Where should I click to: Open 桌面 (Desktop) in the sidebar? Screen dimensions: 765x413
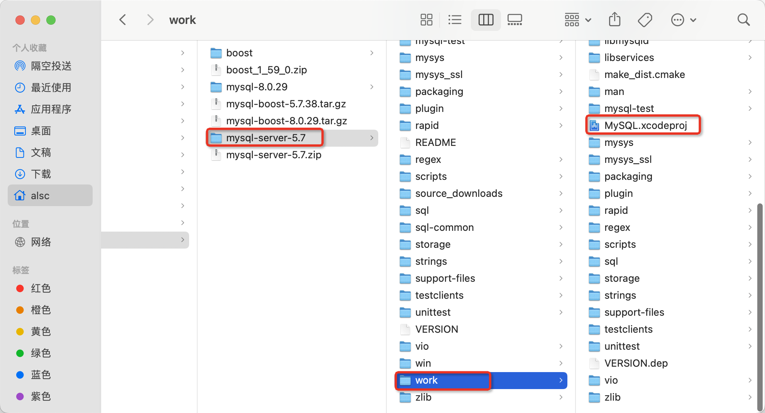pyautogui.click(x=50, y=131)
